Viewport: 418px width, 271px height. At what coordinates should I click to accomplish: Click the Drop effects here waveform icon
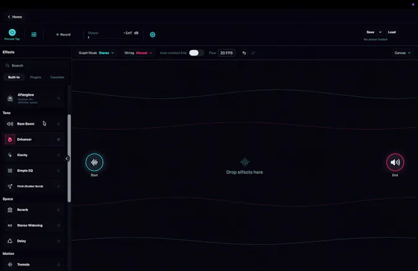tap(244, 162)
